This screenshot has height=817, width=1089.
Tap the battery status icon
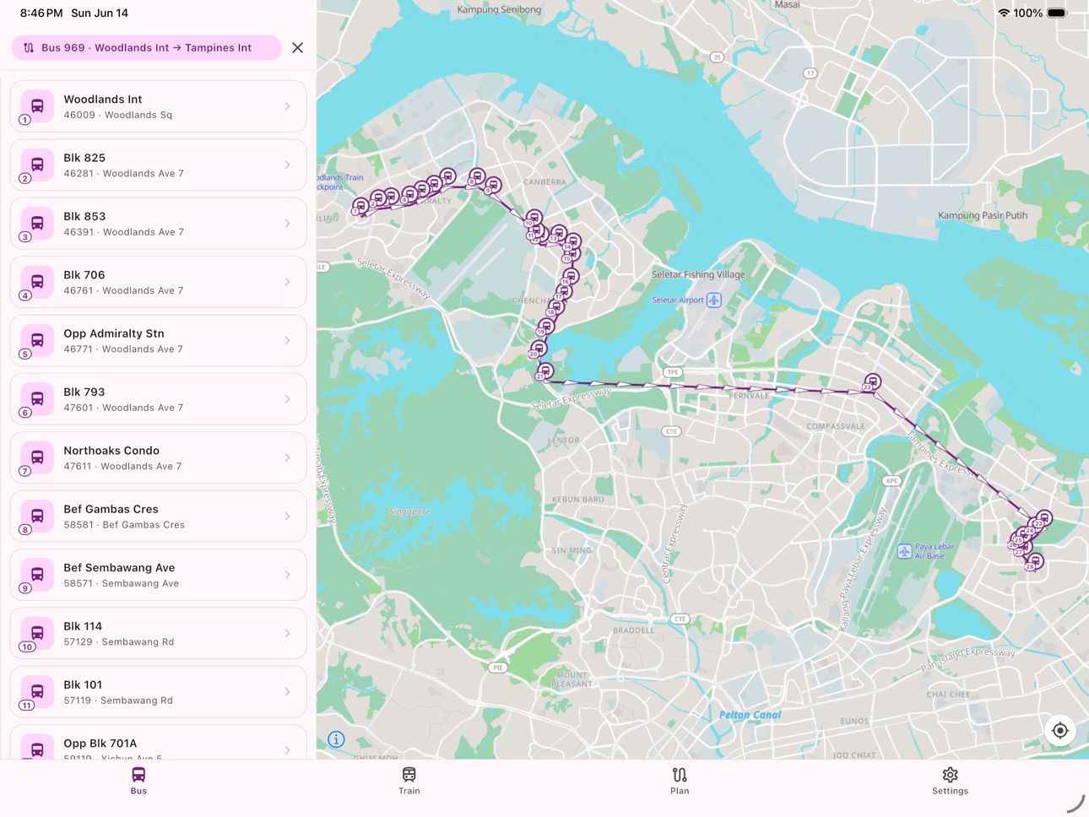(1057, 13)
